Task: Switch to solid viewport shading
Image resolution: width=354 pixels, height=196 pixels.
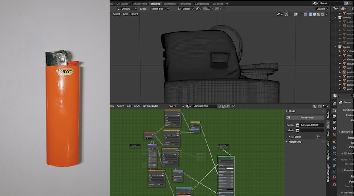Action: click(x=315, y=14)
